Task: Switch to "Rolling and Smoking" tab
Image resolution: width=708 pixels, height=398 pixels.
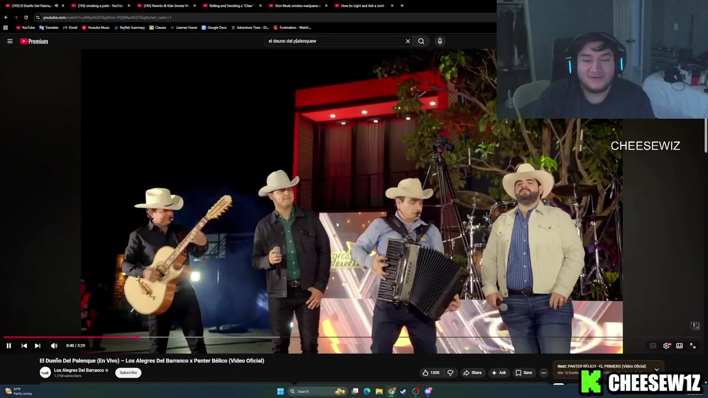Action: (x=231, y=6)
